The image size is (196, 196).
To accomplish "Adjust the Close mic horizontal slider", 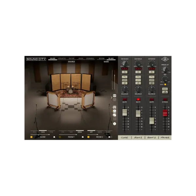I will coord(40,135).
